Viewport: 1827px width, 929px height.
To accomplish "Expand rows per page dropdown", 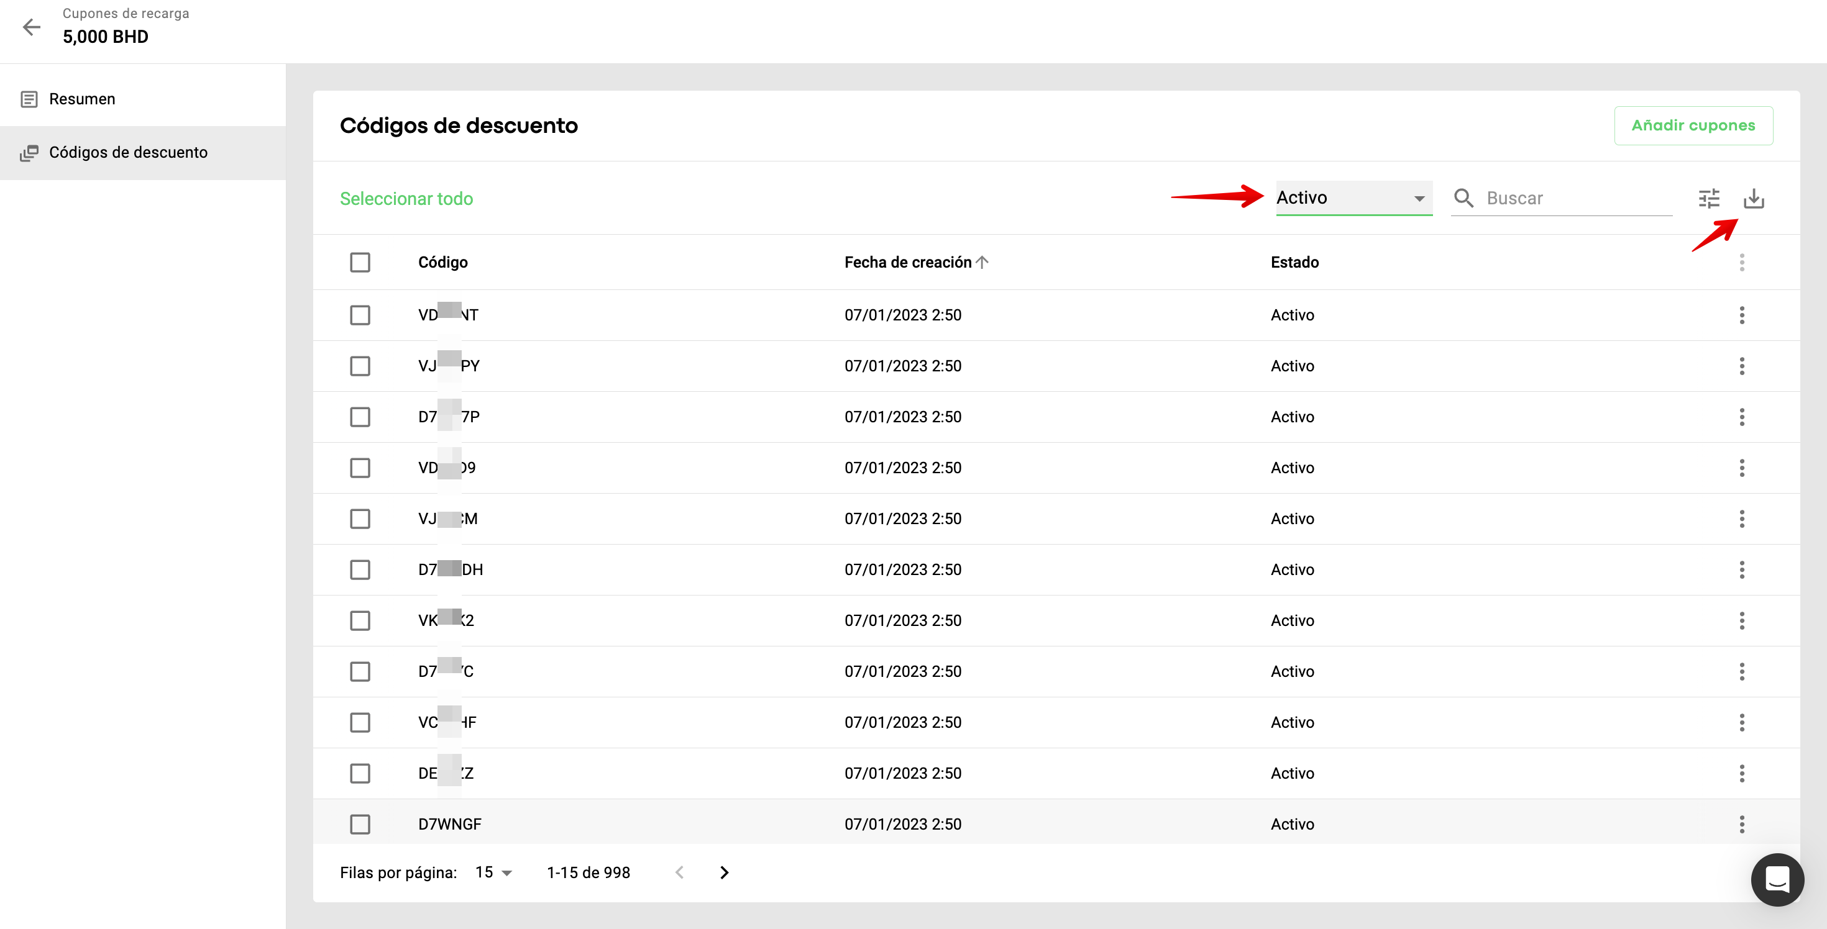I will 493,872.
